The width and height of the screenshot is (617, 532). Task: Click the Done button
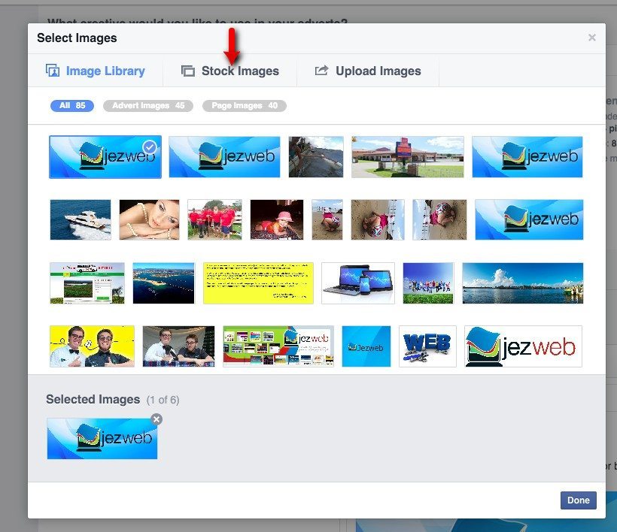tap(578, 500)
